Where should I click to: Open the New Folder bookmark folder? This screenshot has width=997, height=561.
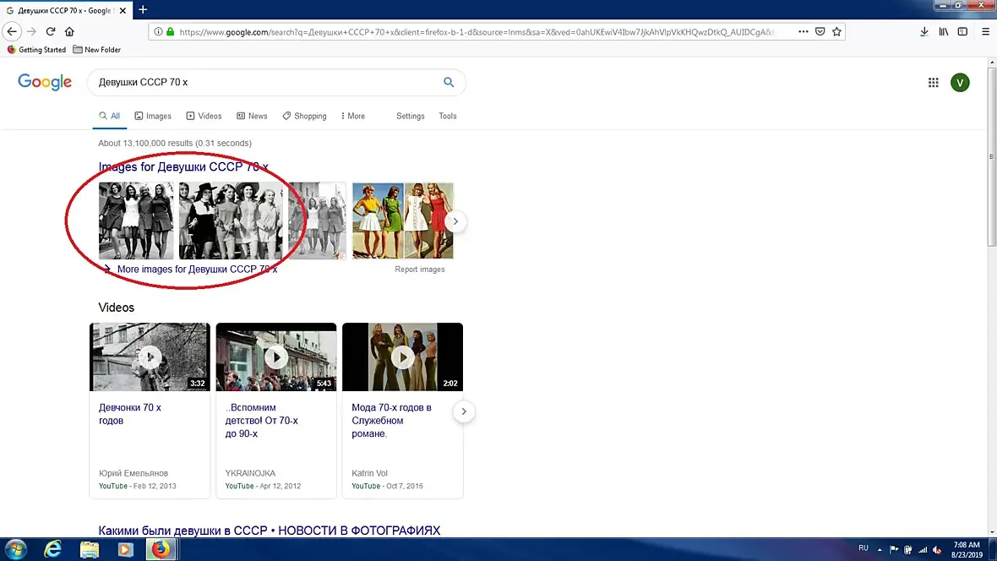click(x=96, y=50)
